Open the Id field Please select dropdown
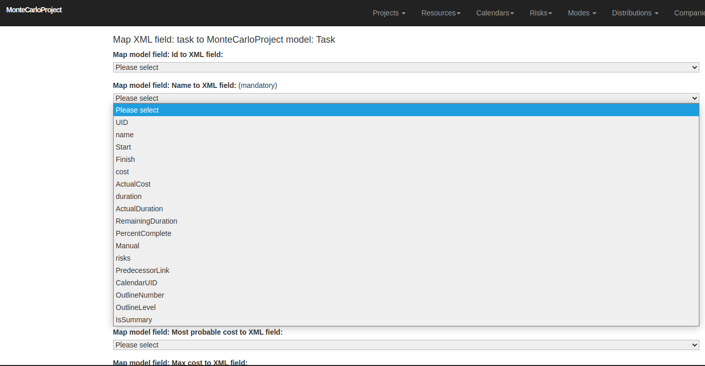 click(x=405, y=67)
